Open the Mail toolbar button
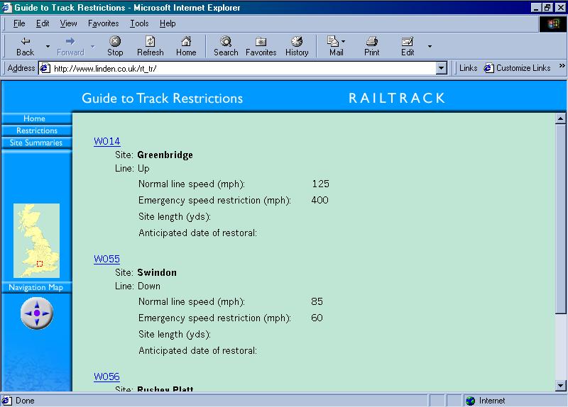The width and height of the screenshot is (568, 407). [x=336, y=46]
